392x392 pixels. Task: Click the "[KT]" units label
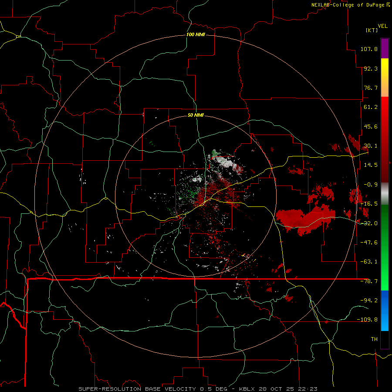[372, 30]
